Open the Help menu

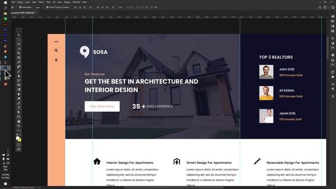(x=85, y=2)
